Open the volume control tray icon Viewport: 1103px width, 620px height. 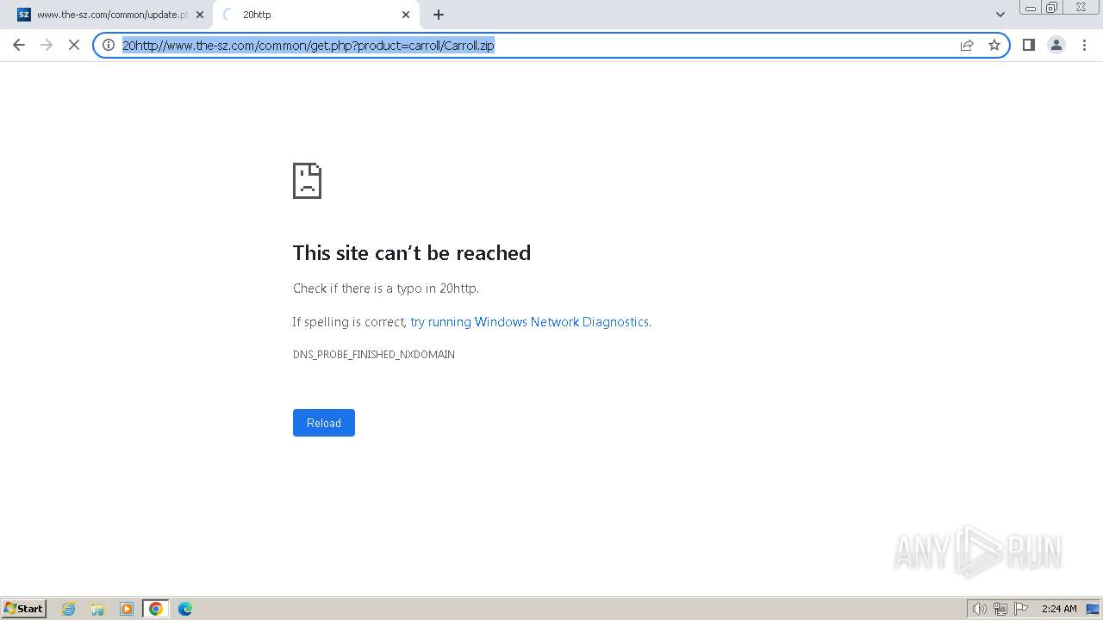979,609
